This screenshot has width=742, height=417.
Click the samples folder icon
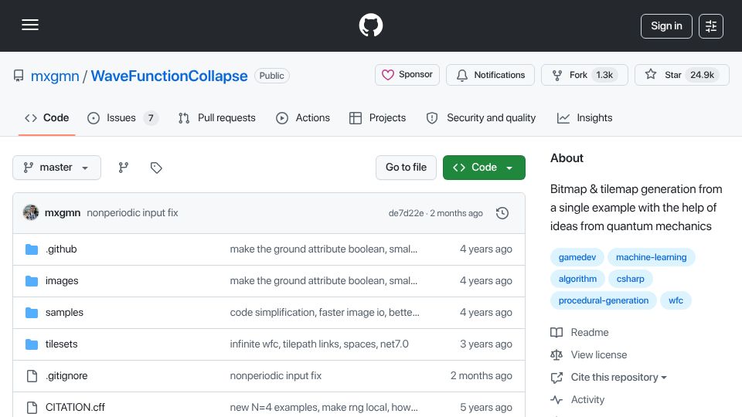pyautogui.click(x=32, y=313)
